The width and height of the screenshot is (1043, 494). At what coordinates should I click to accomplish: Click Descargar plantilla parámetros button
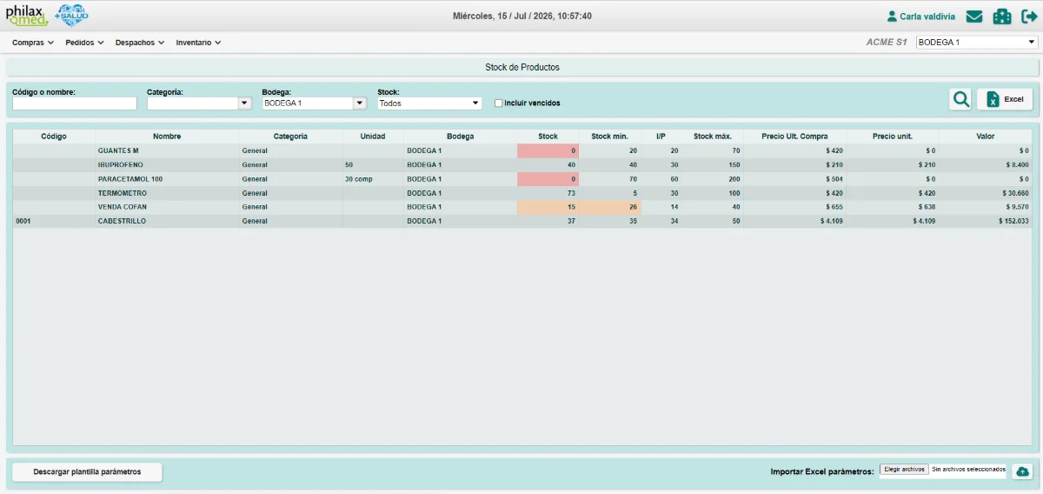click(x=87, y=471)
